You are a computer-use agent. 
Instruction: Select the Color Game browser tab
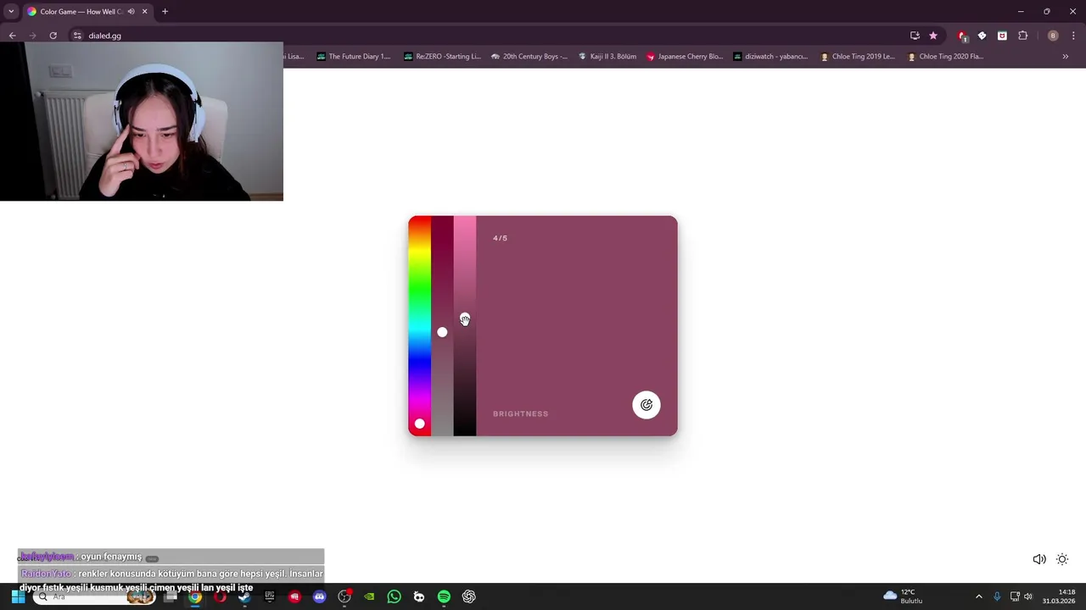coord(88,11)
